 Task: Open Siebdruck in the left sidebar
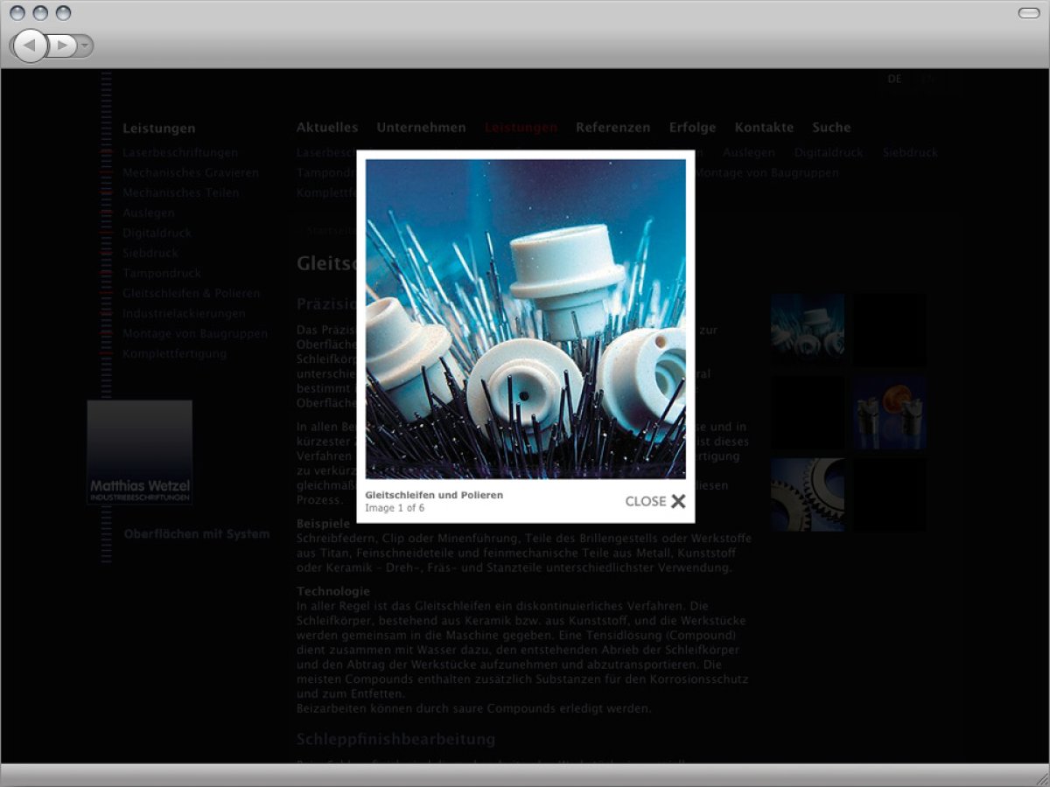[x=150, y=253]
